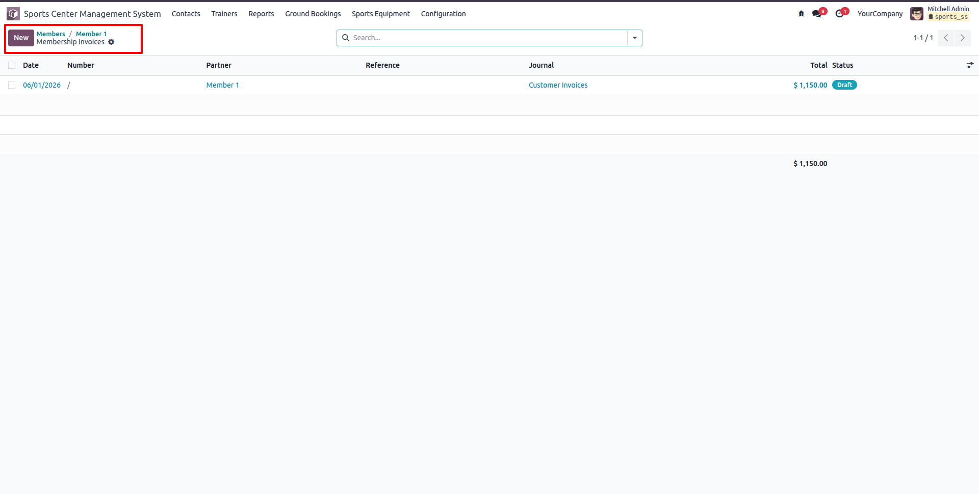979x494 pixels.
Task: Sort by the Journal column header
Action: (x=541, y=65)
